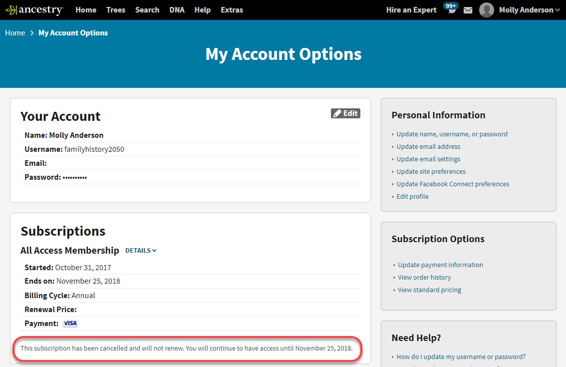This screenshot has height=367, width=566.
Task: Go to Home in the breadcrumb
Action: click(x=15, y=33)
